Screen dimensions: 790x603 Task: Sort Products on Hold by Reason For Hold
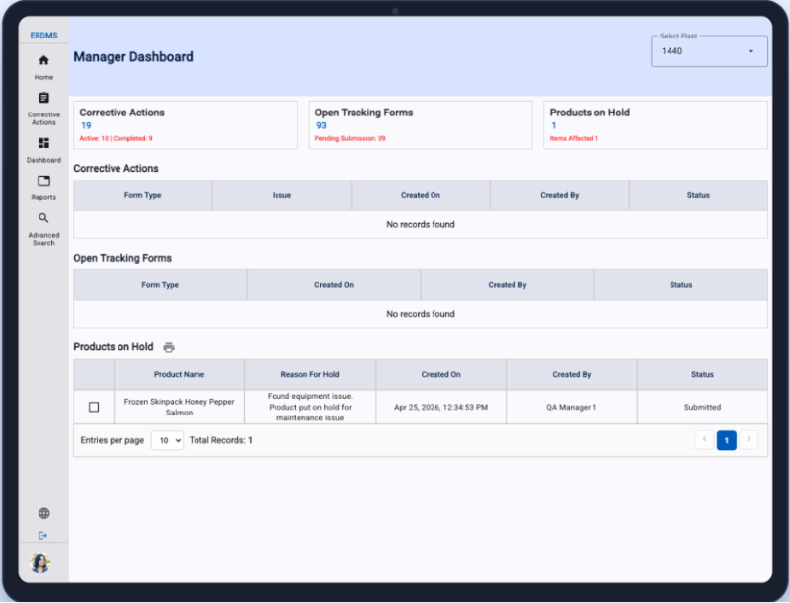(x=310, y=374)
